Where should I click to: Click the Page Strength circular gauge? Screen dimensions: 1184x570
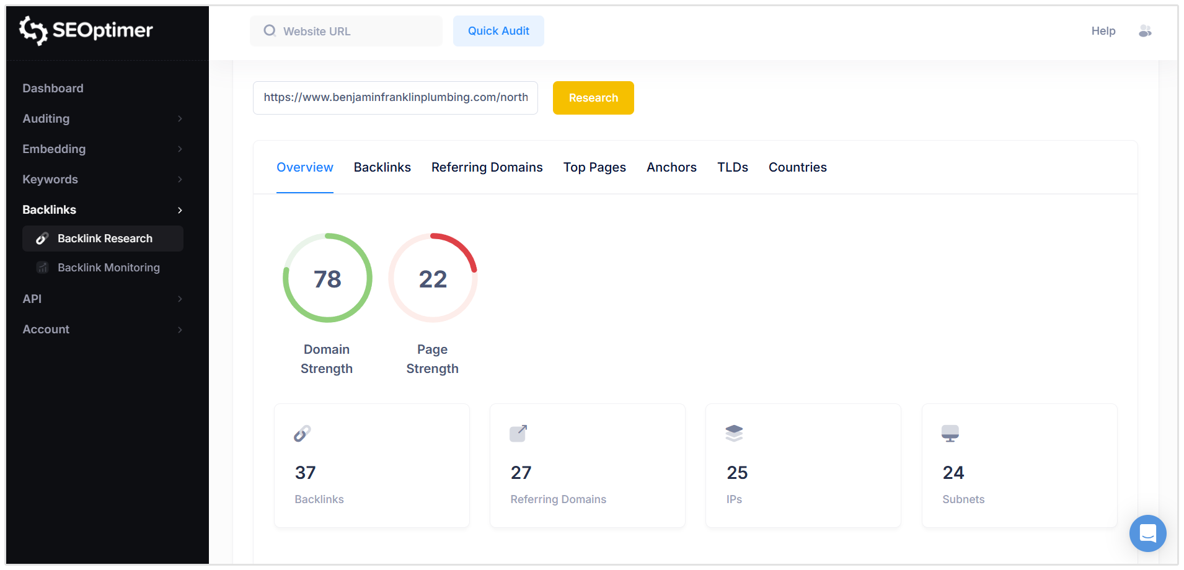(x=432, y=278)
